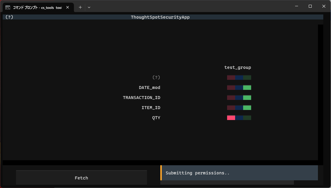Set TRANSACTION_ID to the red permission segment
This screenshot has height=188, width=331.
[x=231, y=98]
